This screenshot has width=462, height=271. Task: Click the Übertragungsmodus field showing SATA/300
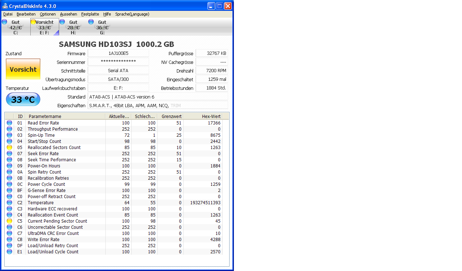tap(118, 79)
